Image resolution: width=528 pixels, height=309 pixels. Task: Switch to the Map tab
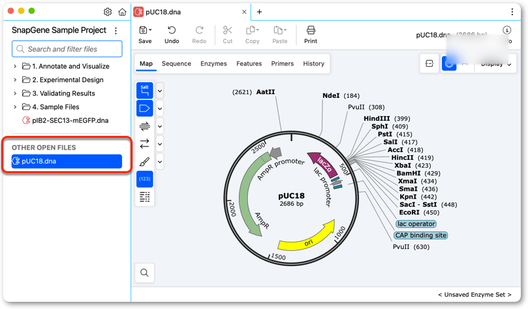tap(146, 63)
